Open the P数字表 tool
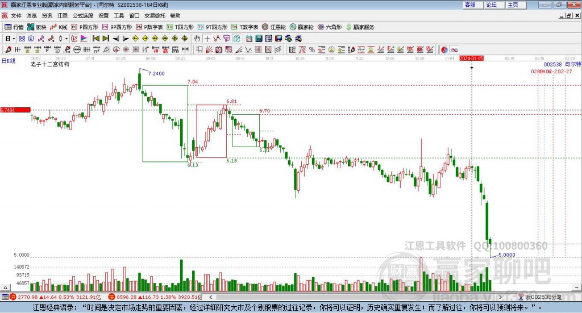582x313 pixels. pyautogui.click(x=149, y=27)
